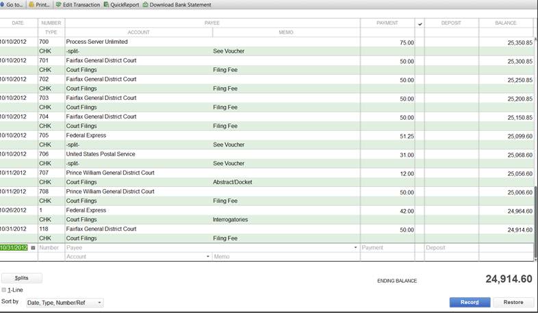Run QuickReport from the toolbar
This screenshot has width=538, height=313.
click(120, 5)
